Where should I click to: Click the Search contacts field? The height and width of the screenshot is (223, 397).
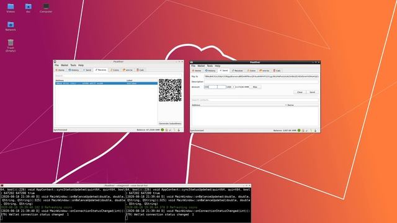[x=255, y=100]
